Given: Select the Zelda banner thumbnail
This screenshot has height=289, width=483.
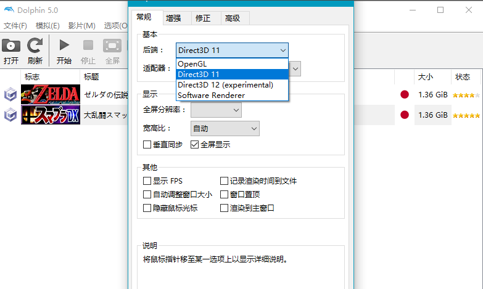Looking at the screenshot, I should tap(51, 94).
